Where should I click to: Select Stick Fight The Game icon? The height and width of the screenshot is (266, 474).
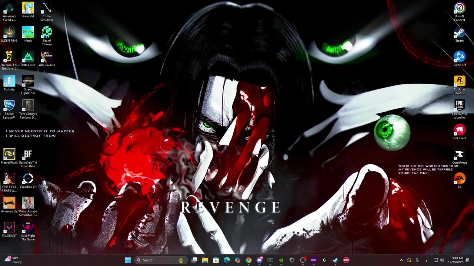(28, 231)
